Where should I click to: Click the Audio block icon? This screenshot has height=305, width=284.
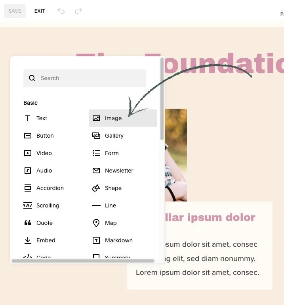28,171
